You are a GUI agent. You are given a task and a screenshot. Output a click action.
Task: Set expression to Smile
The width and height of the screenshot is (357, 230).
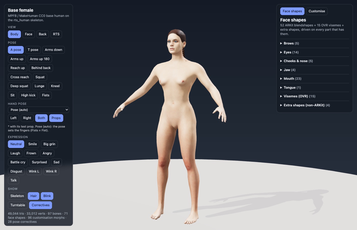32,144
